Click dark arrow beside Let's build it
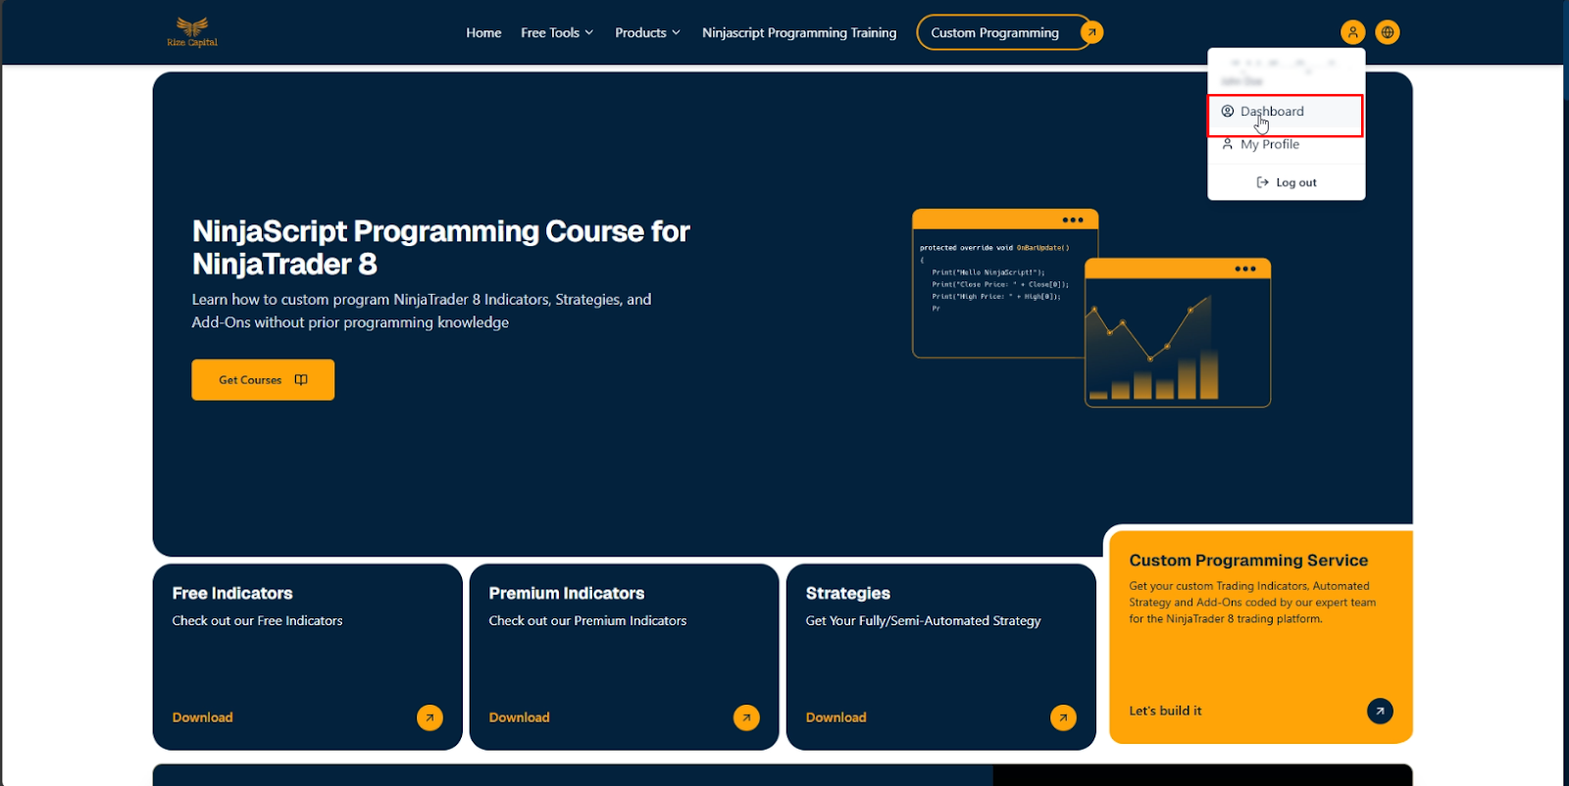This screenshot has width=1569, height=786. pos(1380,711)
